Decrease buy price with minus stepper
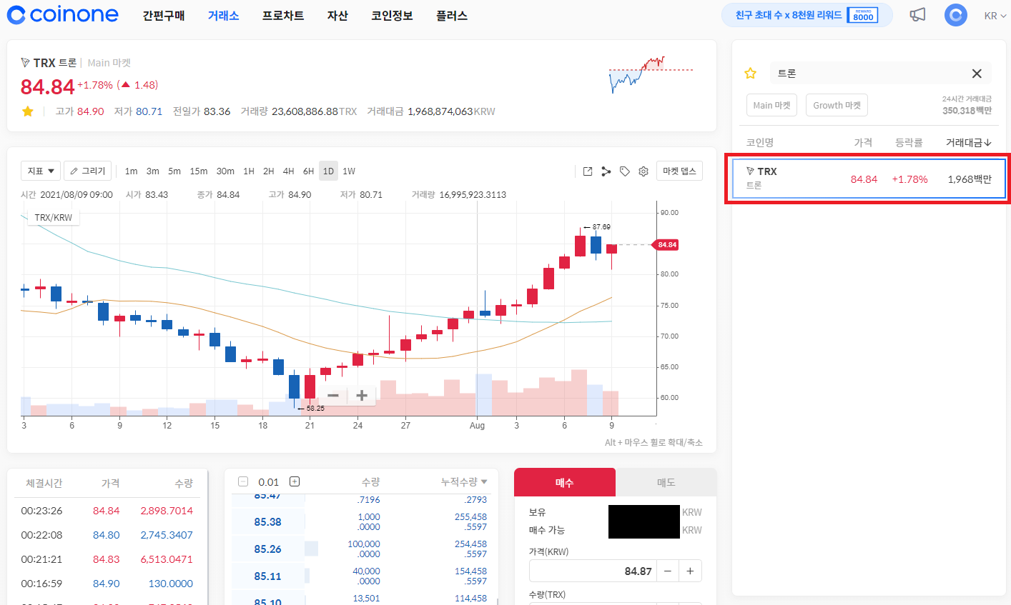This screenshot has height=605, width=1011. [668, 571]
